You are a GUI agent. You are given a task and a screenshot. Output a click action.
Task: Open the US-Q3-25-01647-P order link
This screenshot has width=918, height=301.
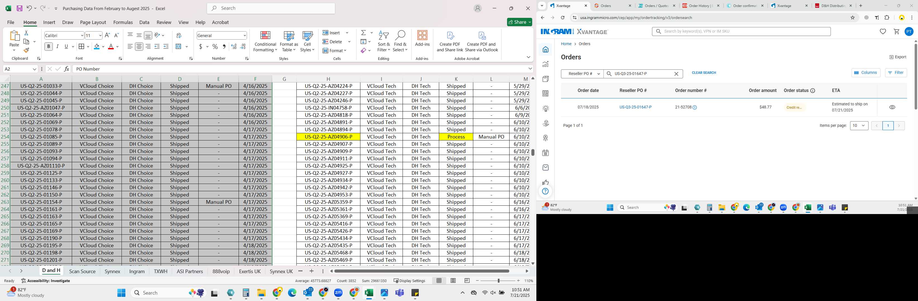pos(635,107)
